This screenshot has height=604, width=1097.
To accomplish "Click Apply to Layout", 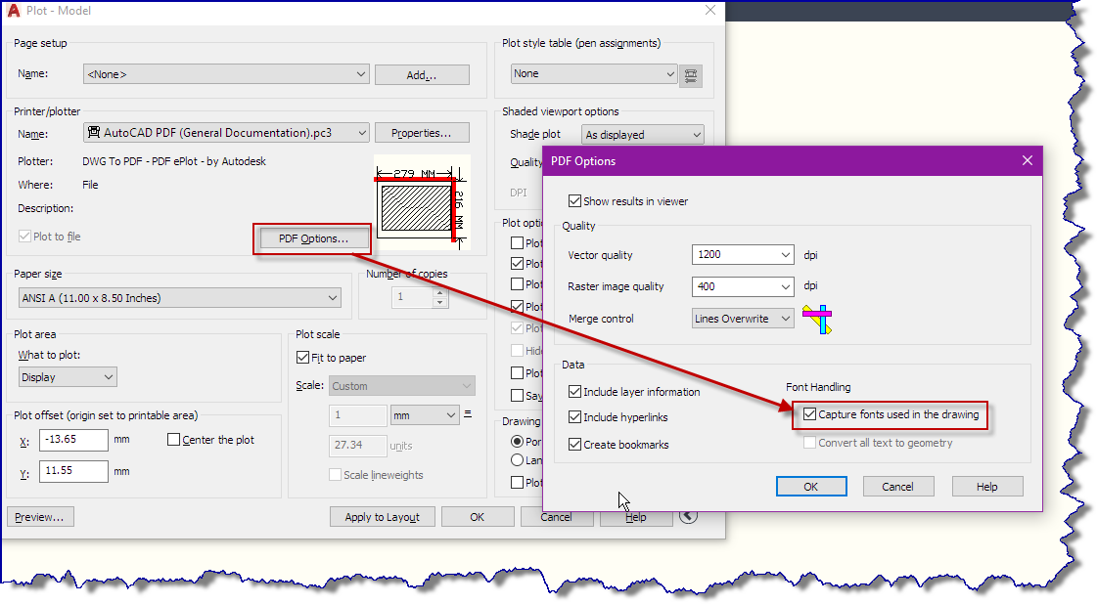I will tap(382, 516).
